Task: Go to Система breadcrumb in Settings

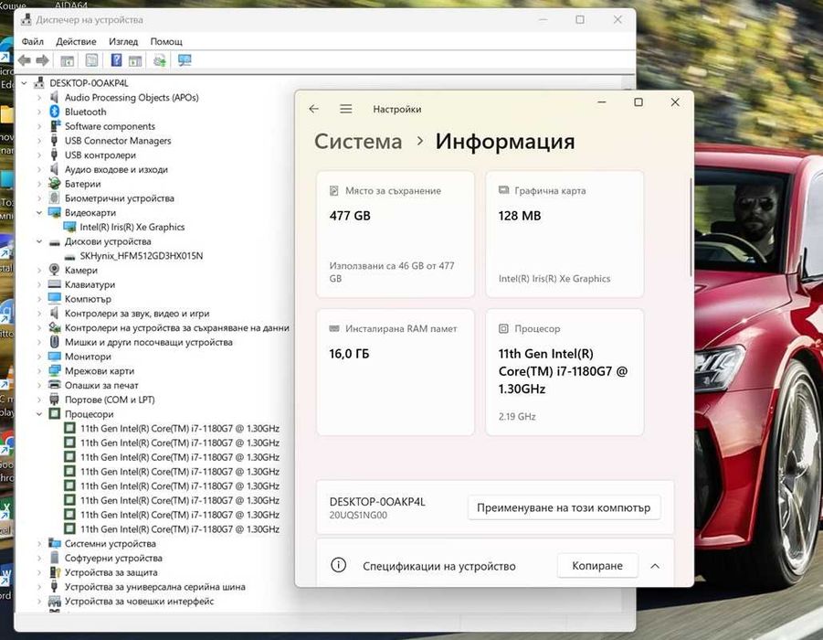Action: pos(358,142)
